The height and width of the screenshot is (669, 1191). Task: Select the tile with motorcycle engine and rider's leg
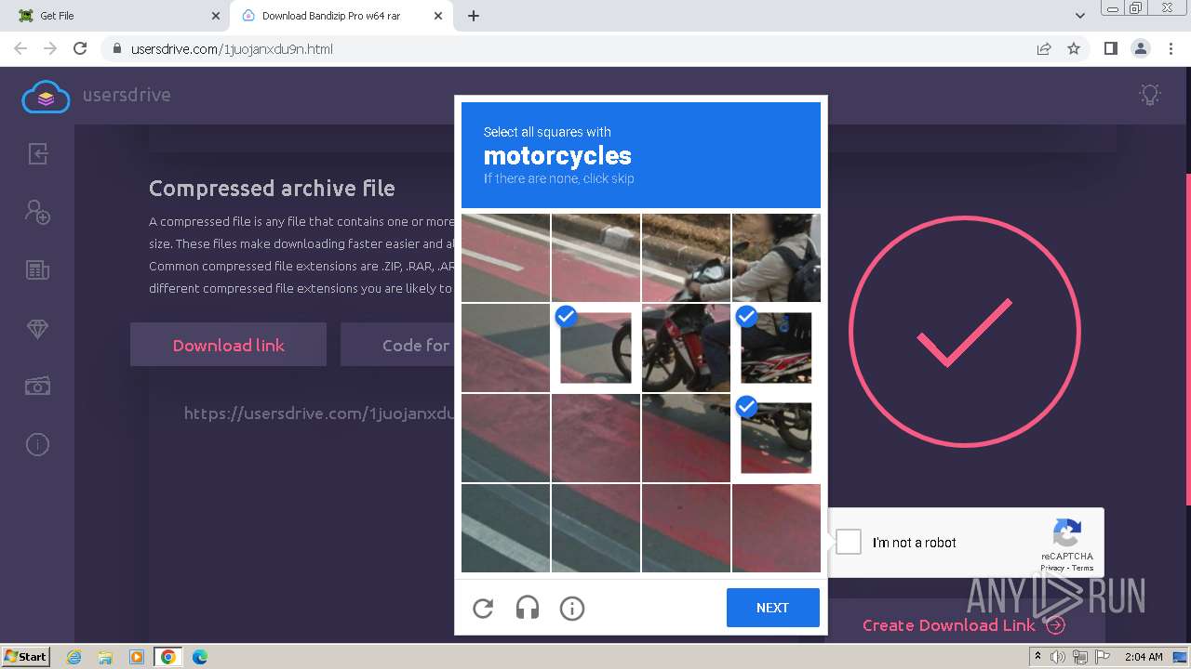tap(686, 348)
